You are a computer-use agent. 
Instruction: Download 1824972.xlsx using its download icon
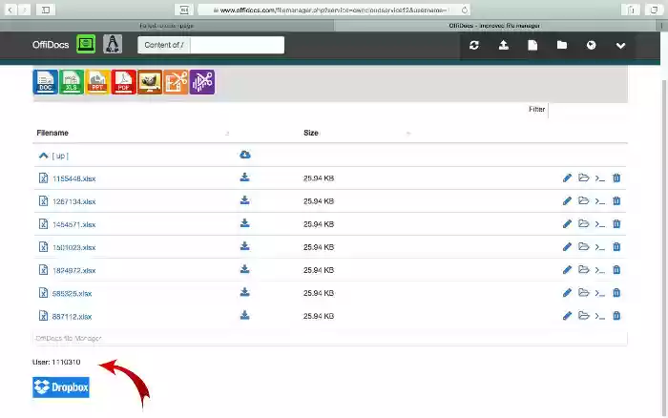[244, 269]
